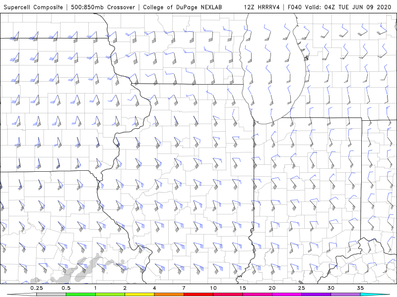Select the pink 15–20 color bar segment
Screen dimensions: 397x297
[257, 295]
